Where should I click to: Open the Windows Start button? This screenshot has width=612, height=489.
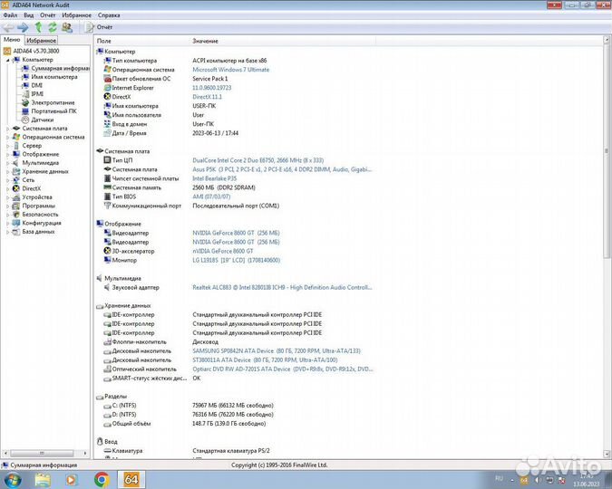coord(13,479)
